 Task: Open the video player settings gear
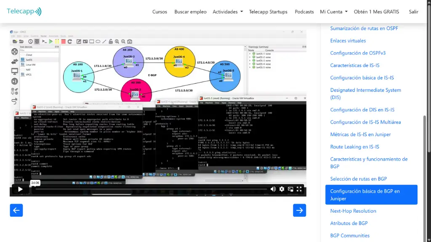tap(282, 189)
